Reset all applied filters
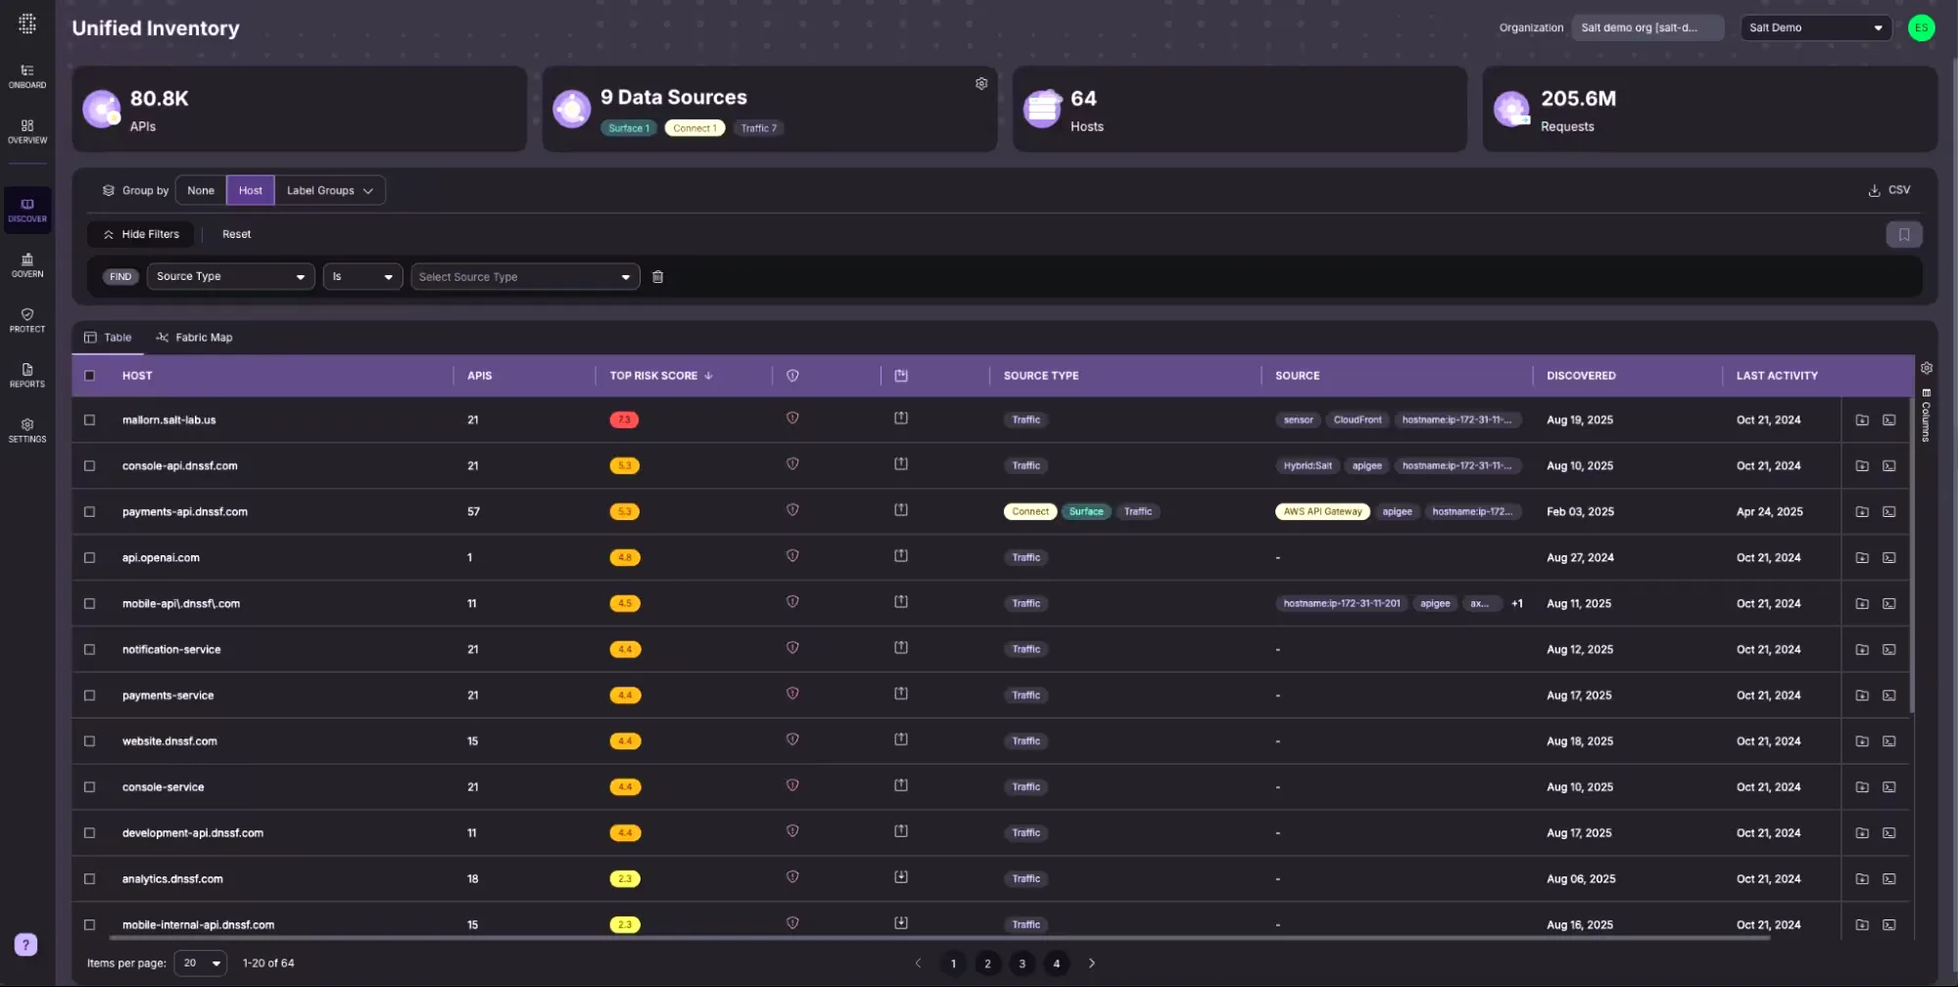Screen dimensions: 1958x987 pos(236,234)
